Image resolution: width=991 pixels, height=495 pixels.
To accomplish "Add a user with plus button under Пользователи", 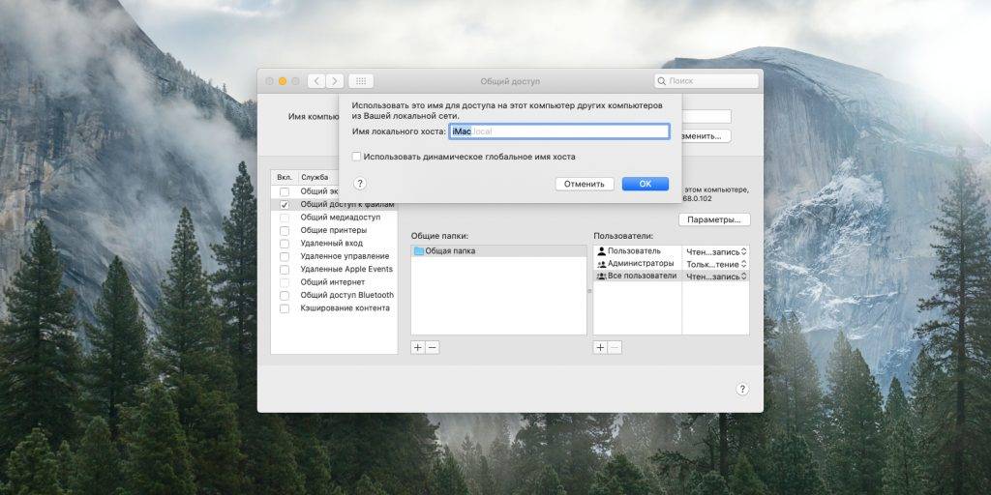I will coord(600,347).
